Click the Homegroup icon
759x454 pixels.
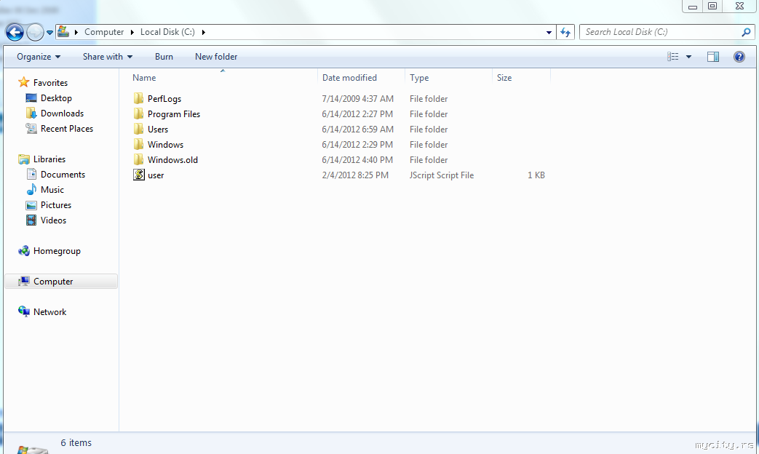[x=24, y=251]
